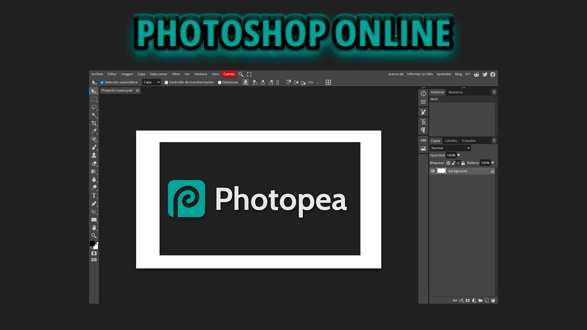The image size is (587, 330).
Task: Select the Hand tool
Action: 94,227
